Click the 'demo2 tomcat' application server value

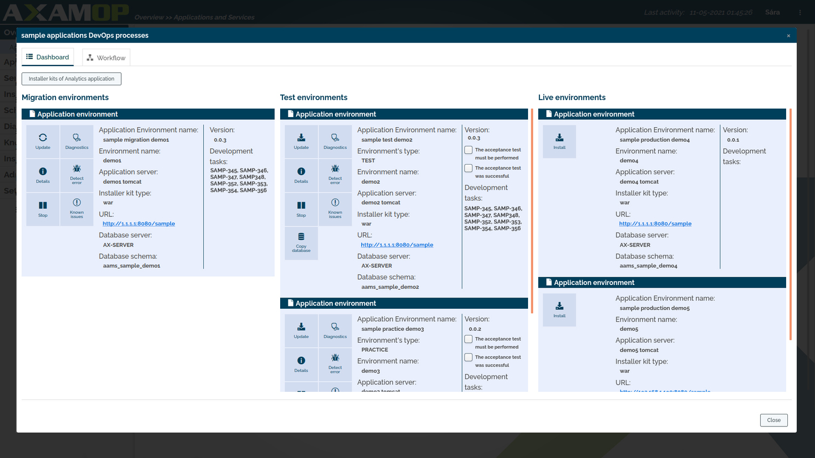[x=381, y=202]
